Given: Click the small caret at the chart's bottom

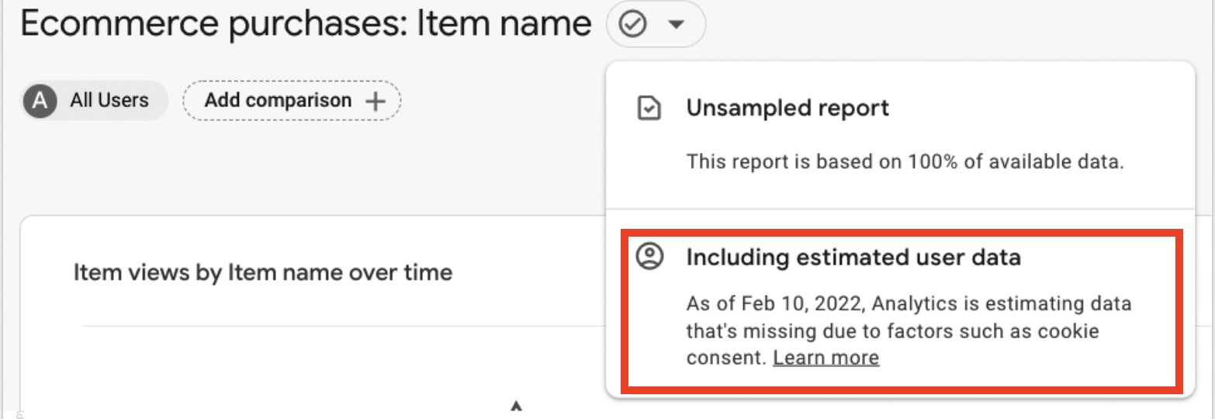Looking at the screenshot, I should pyautogui.click(x=517, y=406).
